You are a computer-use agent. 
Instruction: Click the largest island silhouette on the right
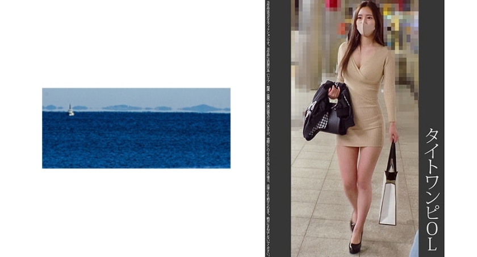point(203,107)
